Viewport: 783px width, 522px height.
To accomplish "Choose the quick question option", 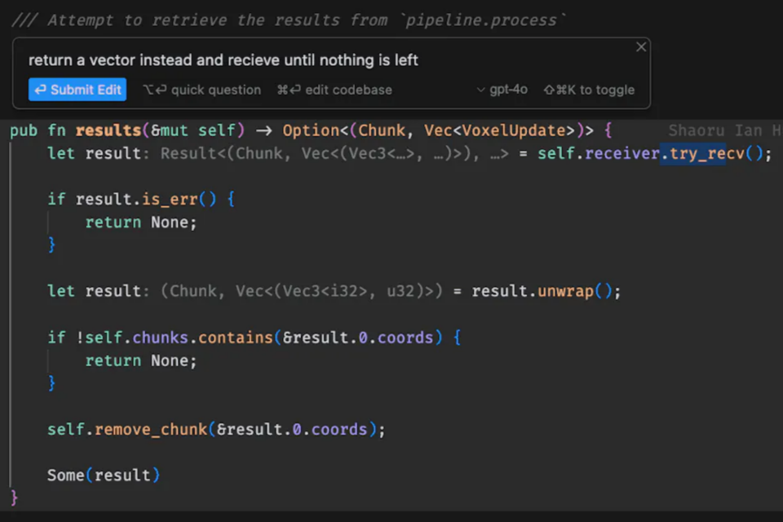I will tap(202, 90).
